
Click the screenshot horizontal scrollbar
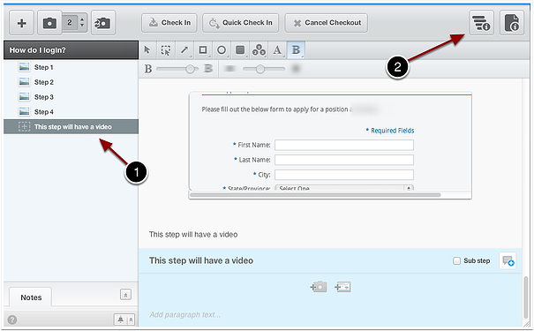coord(315,195)
